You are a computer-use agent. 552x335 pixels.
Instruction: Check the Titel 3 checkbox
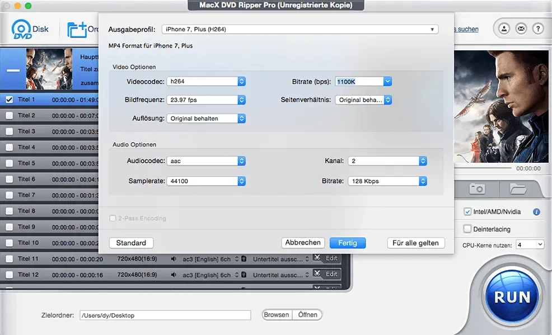[10, 131]
